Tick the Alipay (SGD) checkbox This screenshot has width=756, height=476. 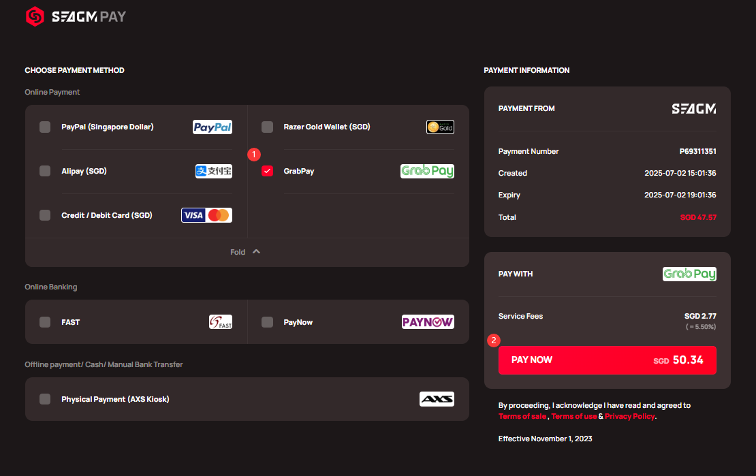pos(45,171)
